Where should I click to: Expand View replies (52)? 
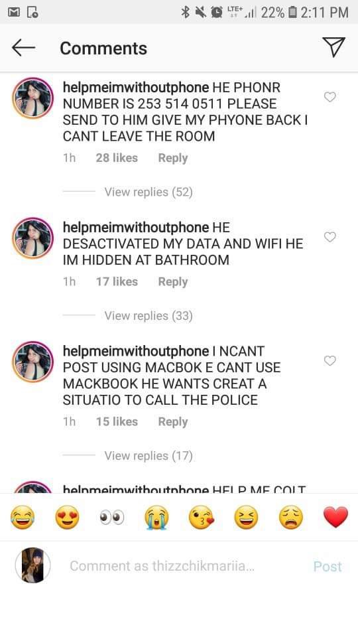(x=149, y=192)
